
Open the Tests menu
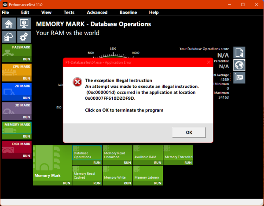coord(69,12)
